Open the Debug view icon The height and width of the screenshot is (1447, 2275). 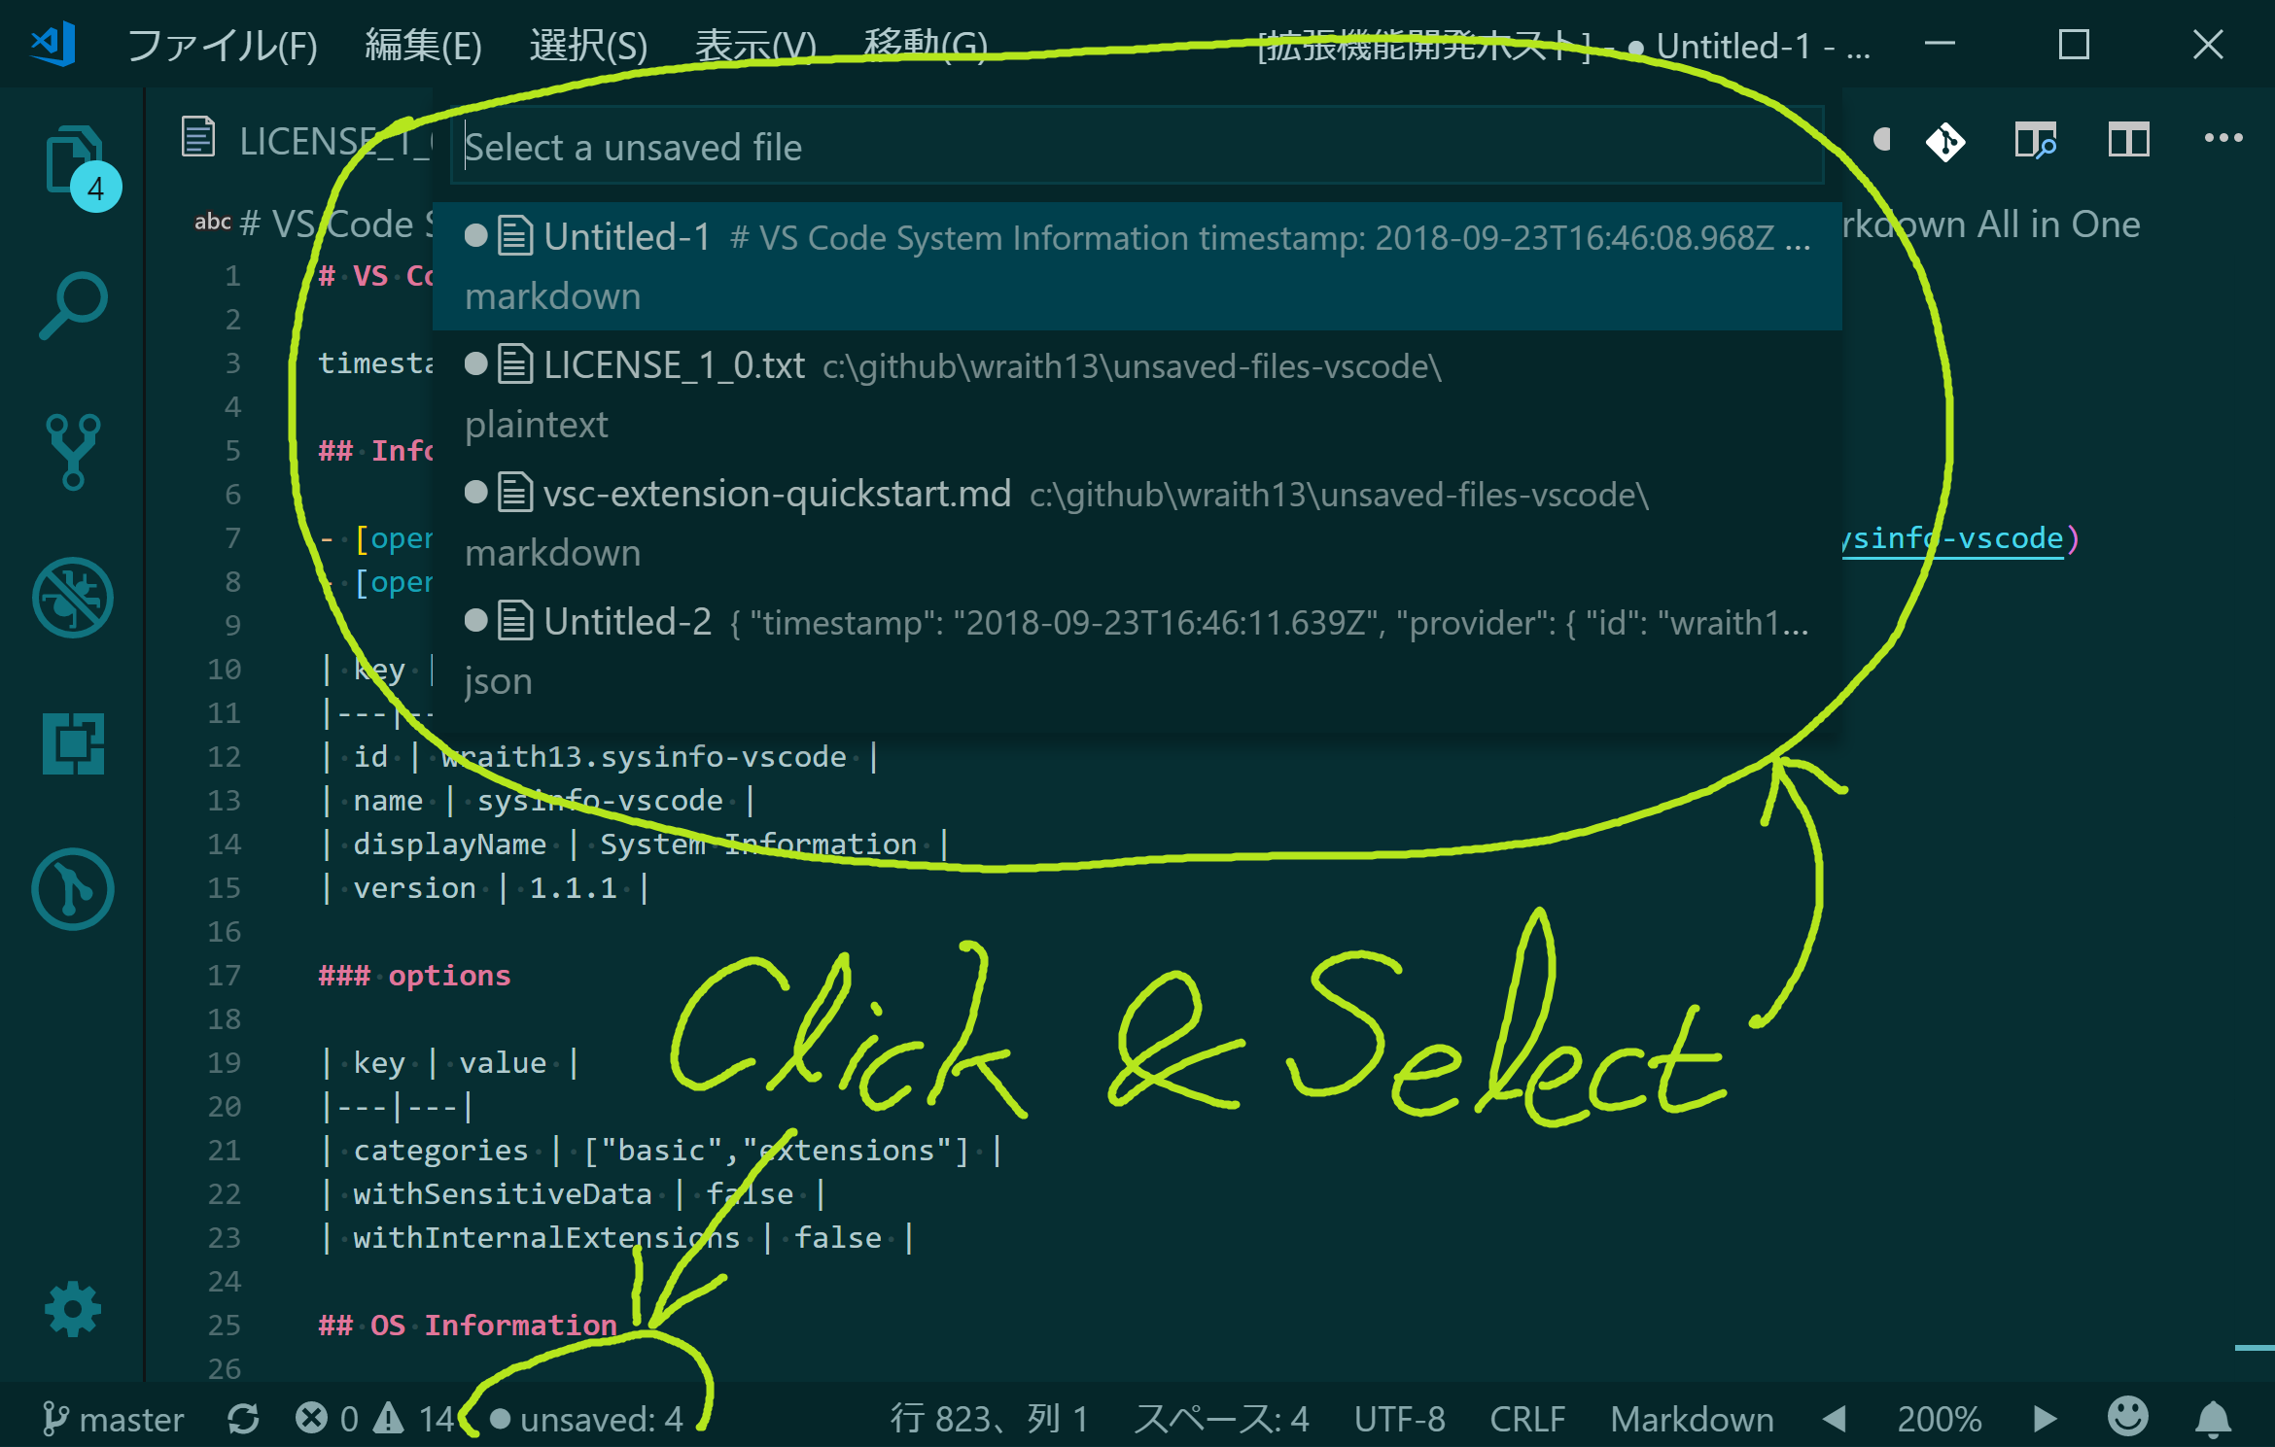point(73,598)
